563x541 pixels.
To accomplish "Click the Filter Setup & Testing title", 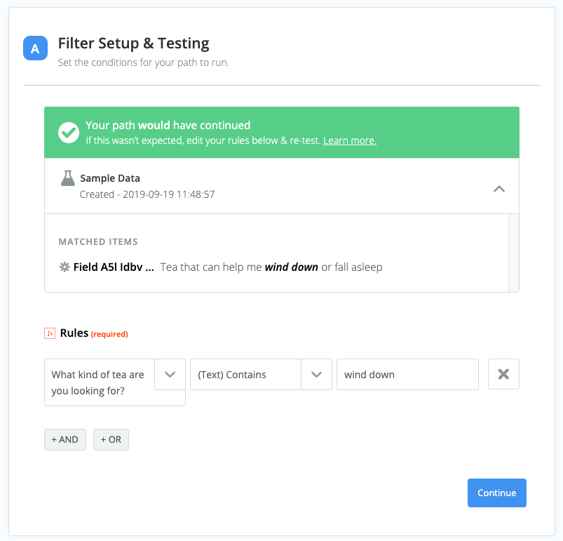I will (134, 44).
